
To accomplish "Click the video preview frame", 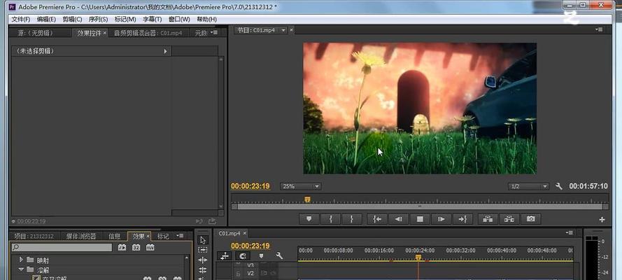I will (x=420, y=108).
